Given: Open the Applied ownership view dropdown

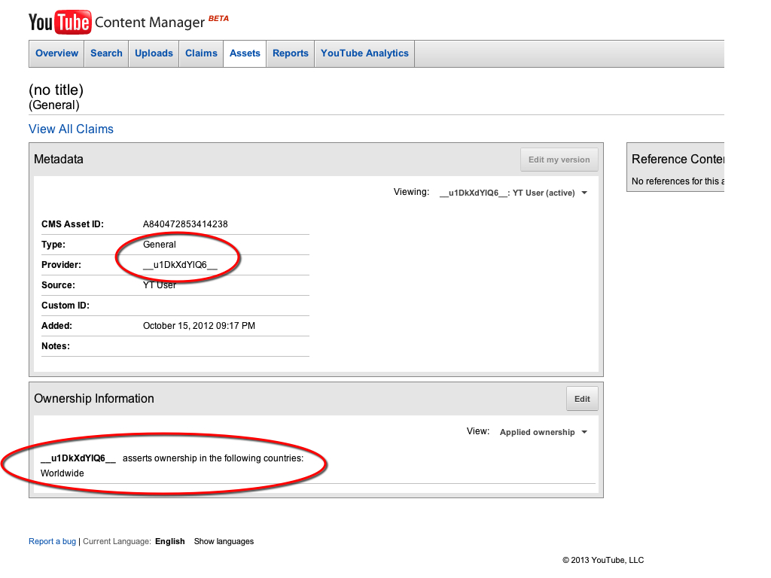Looking at the screenshot, I should [544, 432].
